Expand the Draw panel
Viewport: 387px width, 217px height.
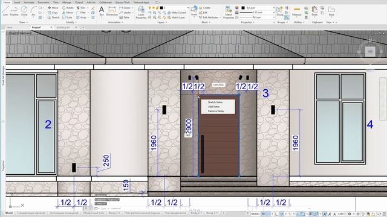(x=23, y=22)
